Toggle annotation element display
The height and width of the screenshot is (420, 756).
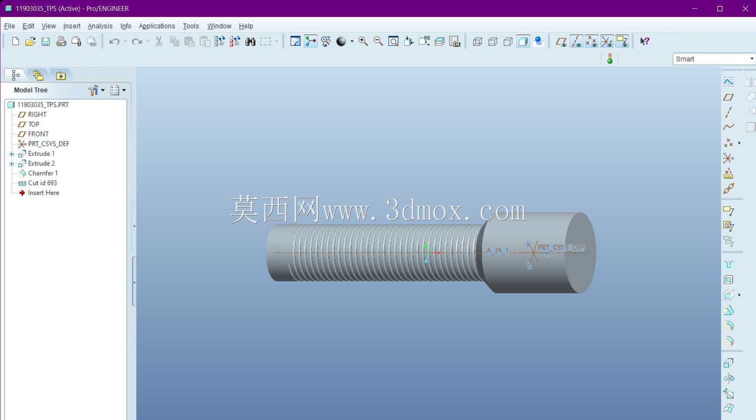click(x=622, y=41)
